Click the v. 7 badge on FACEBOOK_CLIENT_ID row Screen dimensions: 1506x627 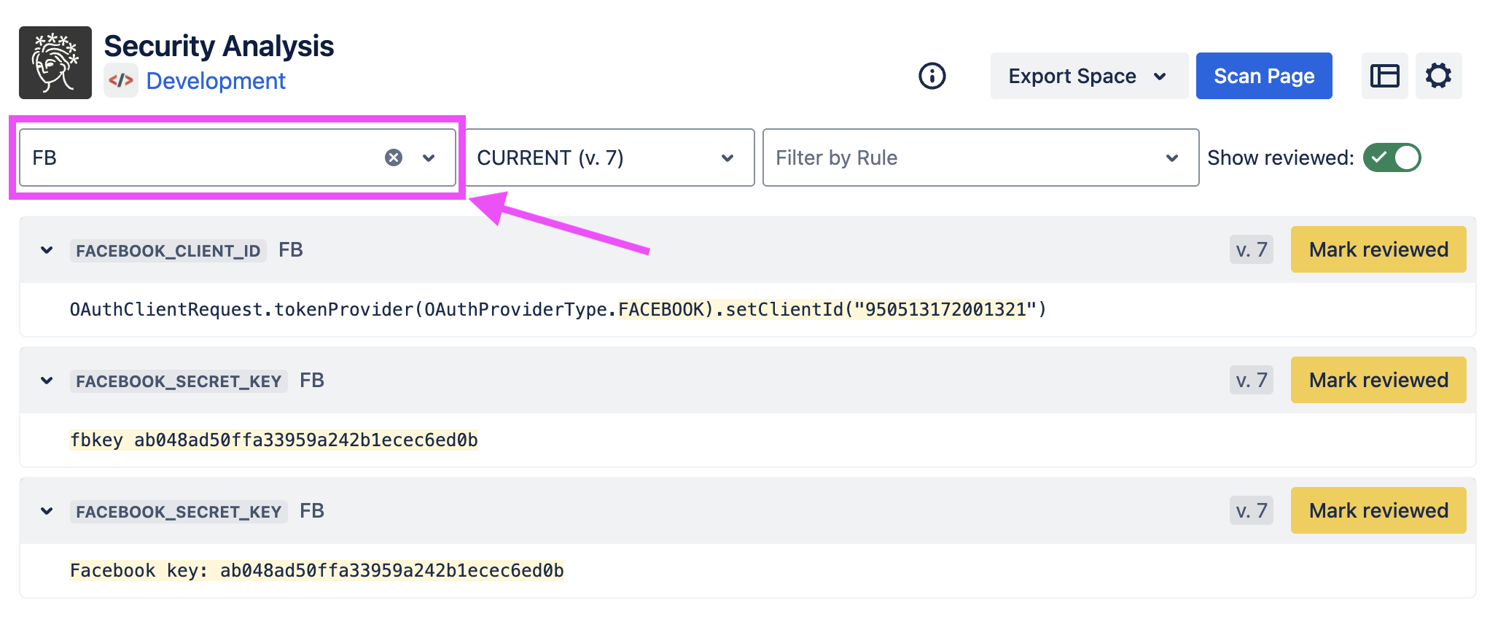[1252, 250]
